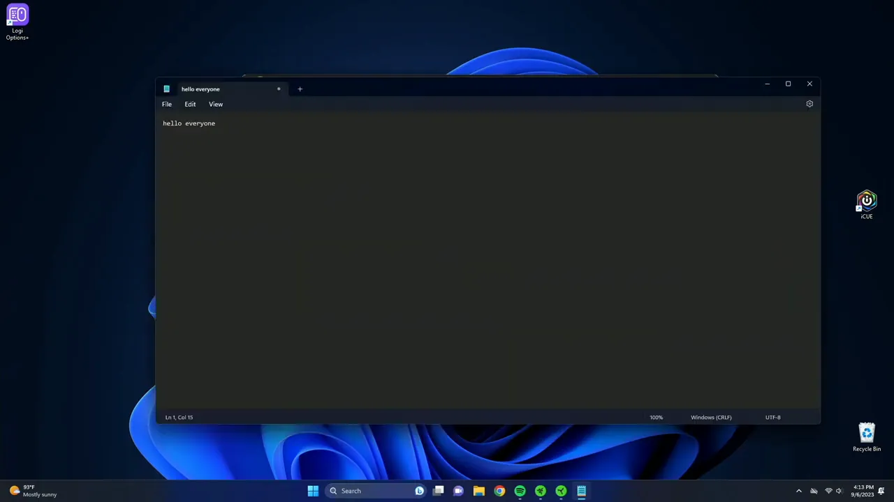Open Spotify from the taskbar
Screen dimensions: 894x502
pos(520,491)
